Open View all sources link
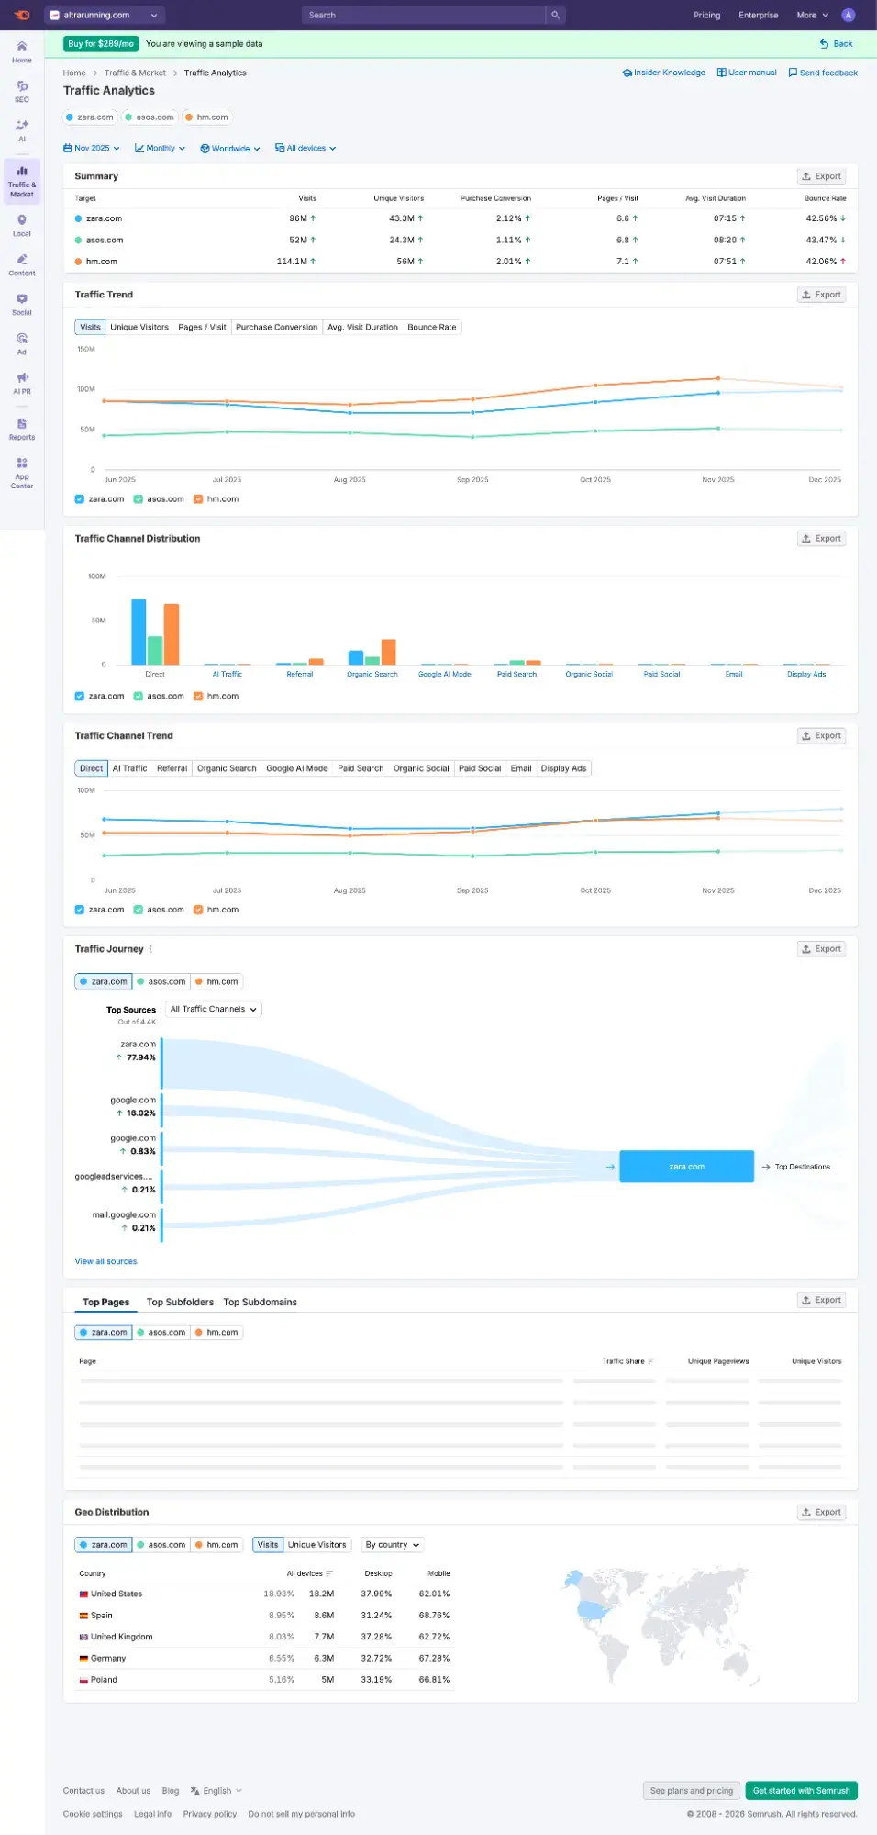 [105, 1261]
